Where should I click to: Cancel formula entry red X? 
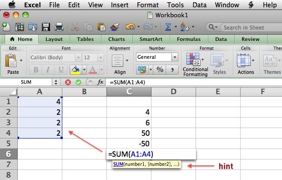[68, 82]
